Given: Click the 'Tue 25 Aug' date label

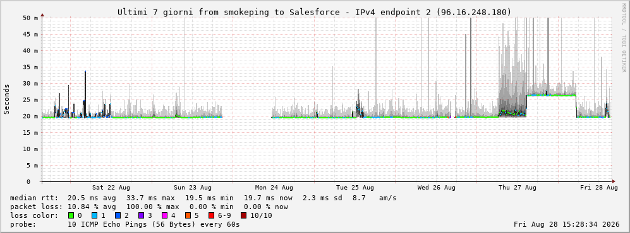Looking at the screenshot, I should coord(355,188).
